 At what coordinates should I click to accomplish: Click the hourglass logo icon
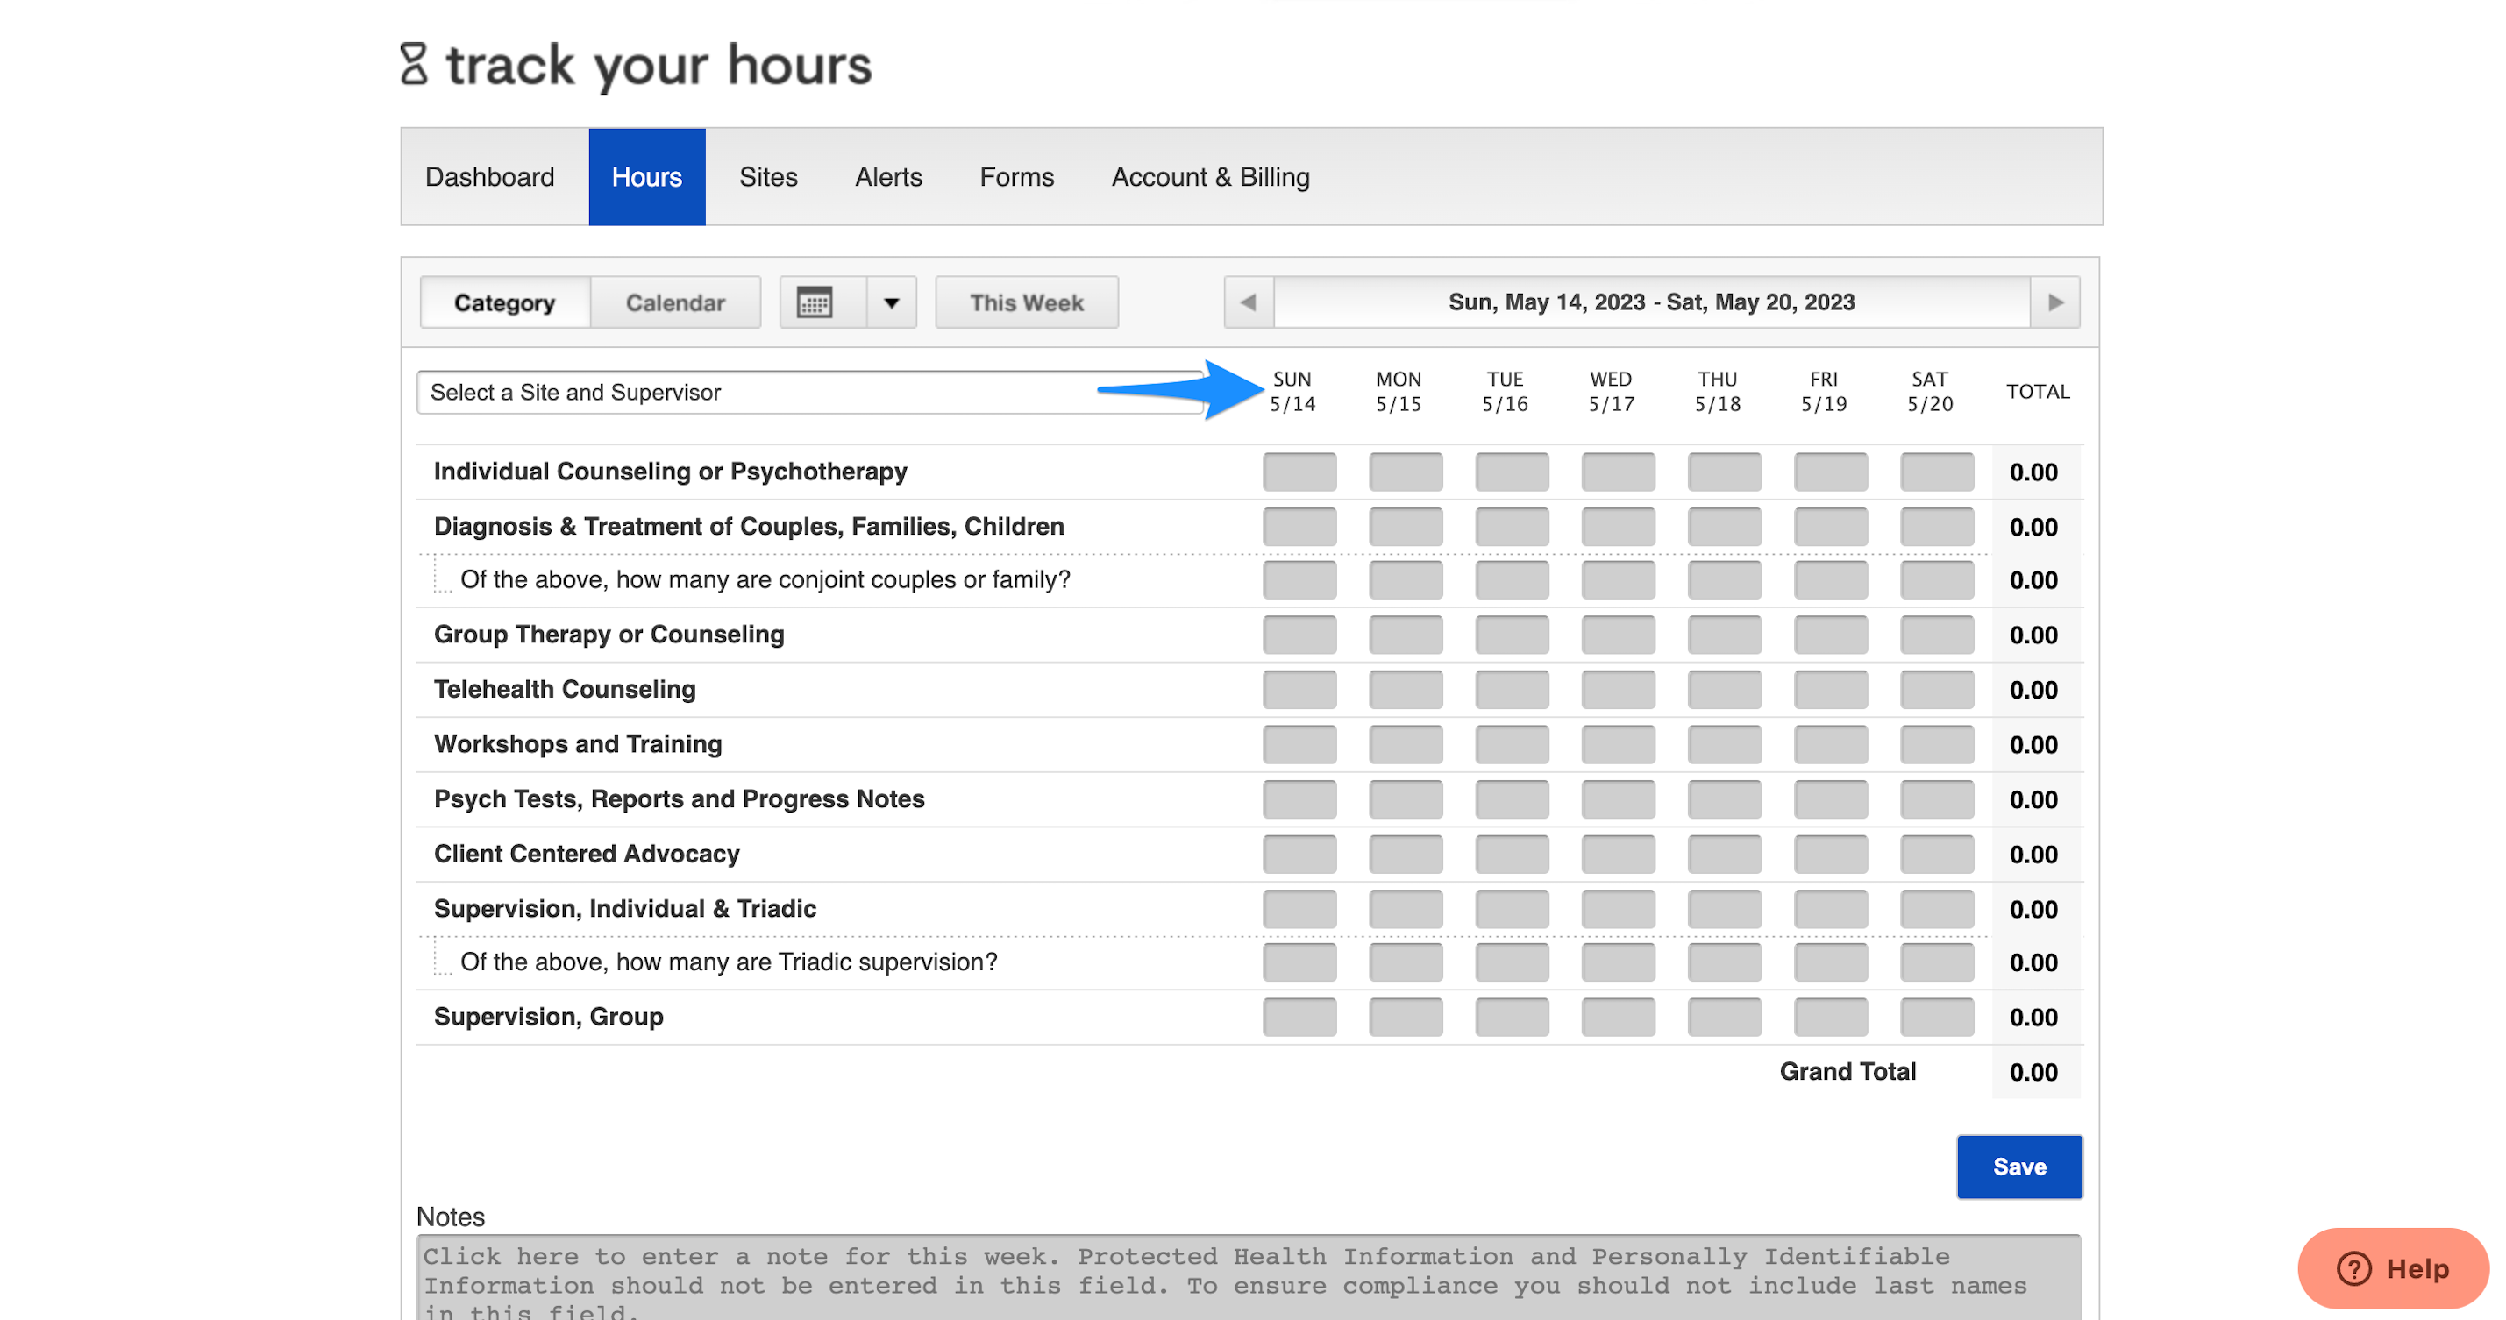(x=414, y=64)
